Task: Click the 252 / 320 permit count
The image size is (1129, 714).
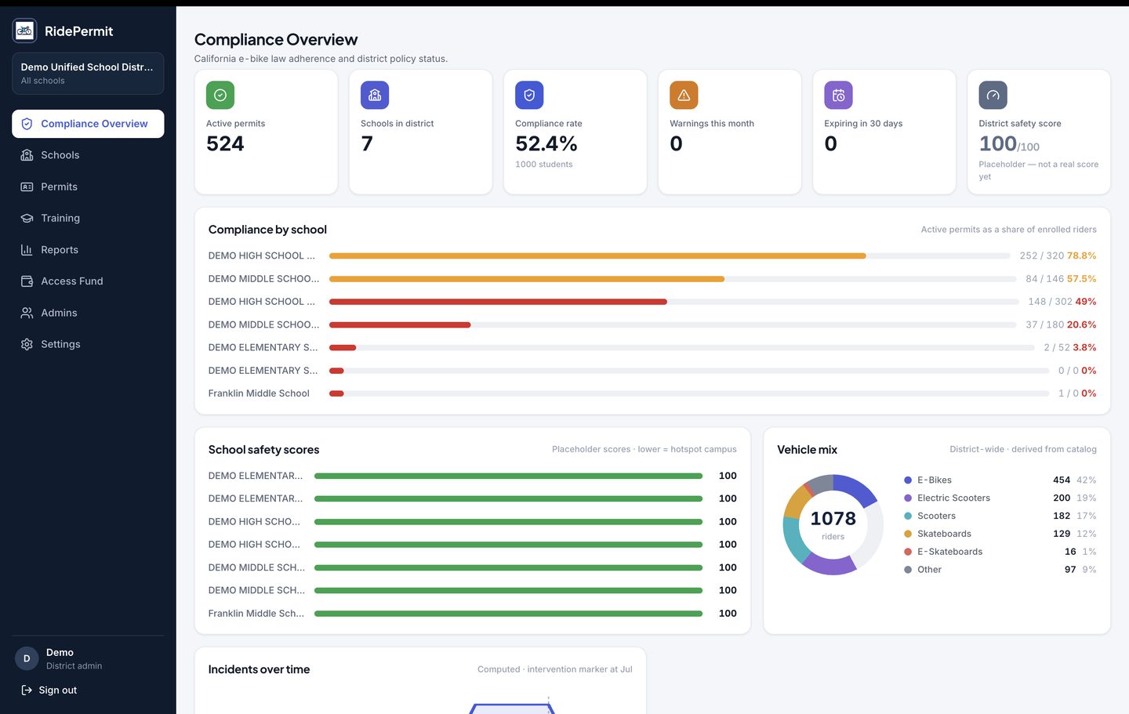Action: (1042, 256)
